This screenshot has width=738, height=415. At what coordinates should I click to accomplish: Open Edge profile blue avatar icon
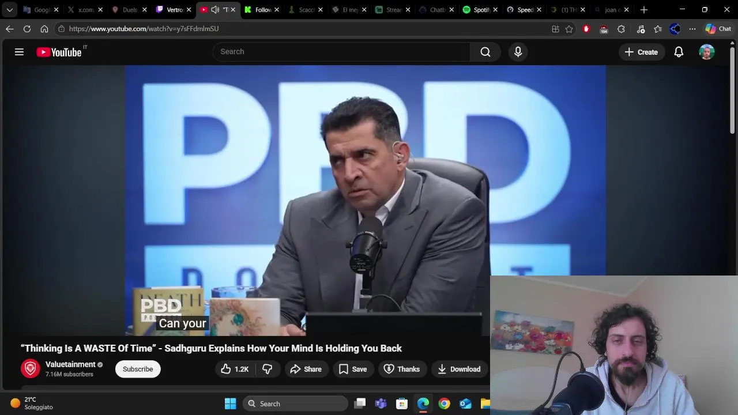pyautogui.click(x=675, y=29)
